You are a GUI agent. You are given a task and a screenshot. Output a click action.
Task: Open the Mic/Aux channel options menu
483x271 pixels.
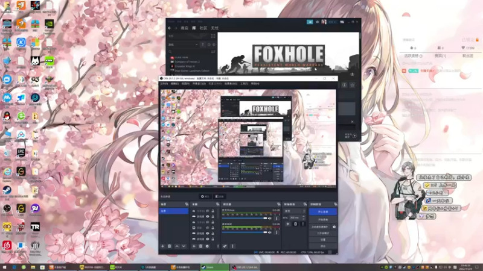coord(277,218)
